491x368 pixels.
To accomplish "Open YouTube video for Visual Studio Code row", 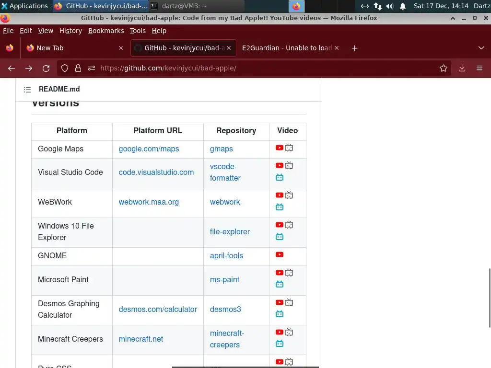I will (280, 165).
